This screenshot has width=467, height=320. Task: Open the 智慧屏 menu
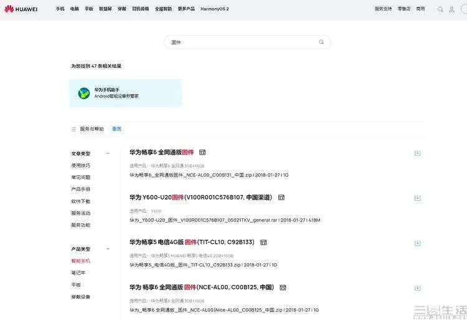tap(105, 9)
